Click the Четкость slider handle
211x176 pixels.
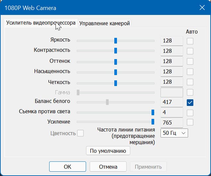[x=116, y=83]
